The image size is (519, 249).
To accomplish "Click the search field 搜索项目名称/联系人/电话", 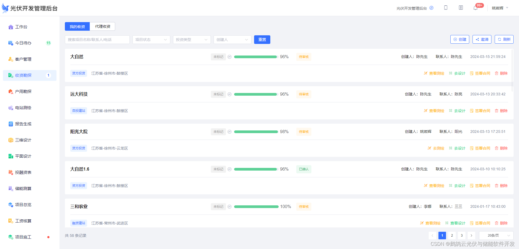I will [x=97, y=40].
